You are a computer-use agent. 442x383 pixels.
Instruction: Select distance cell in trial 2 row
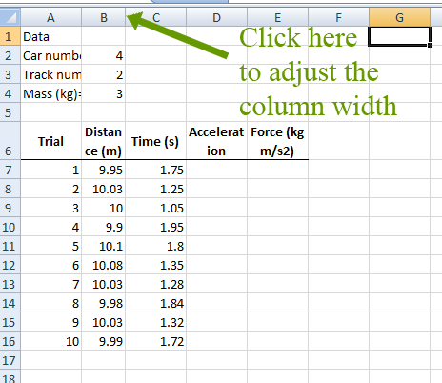tap(104, 189)
